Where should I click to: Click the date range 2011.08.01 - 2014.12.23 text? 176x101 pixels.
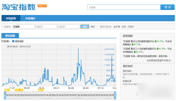click(x=19, y=46)
